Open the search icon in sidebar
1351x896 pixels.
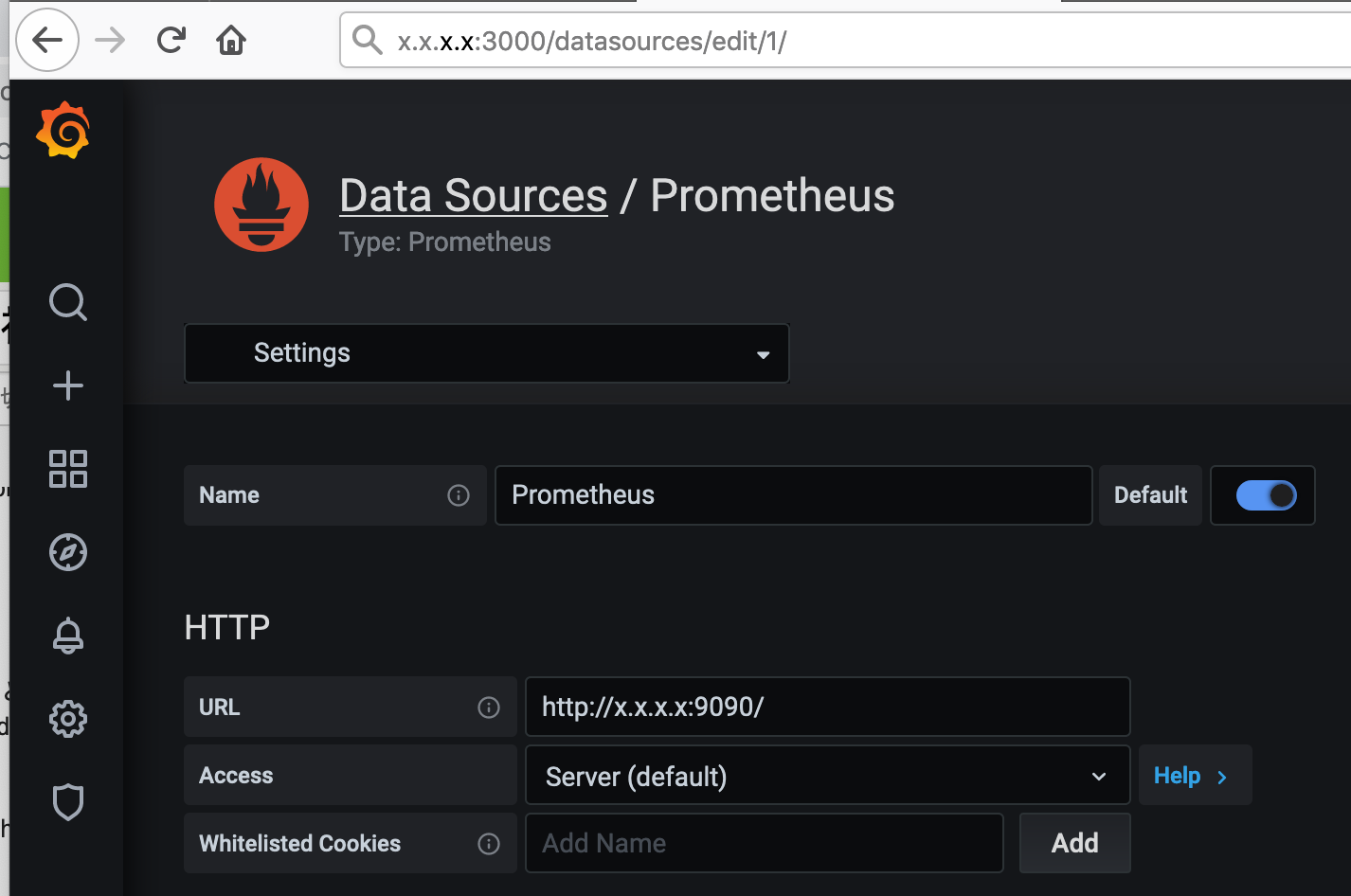[68, 303]
